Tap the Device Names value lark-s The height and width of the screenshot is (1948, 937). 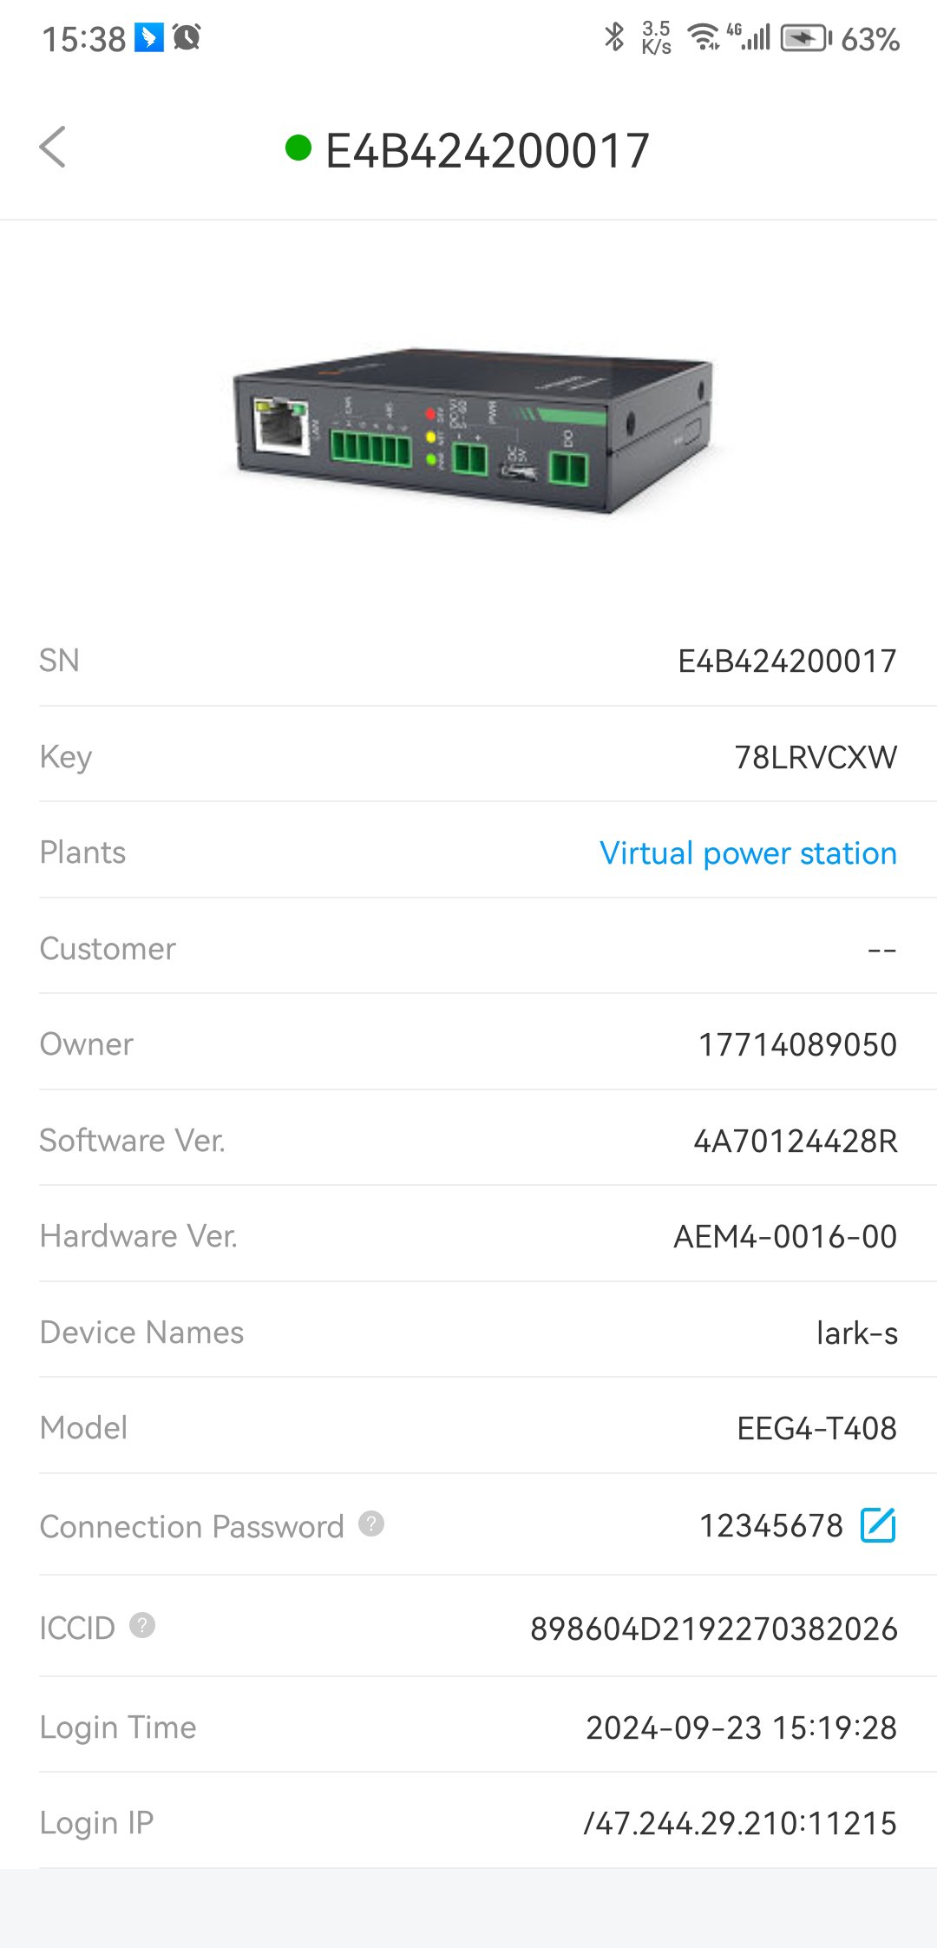856,1333
